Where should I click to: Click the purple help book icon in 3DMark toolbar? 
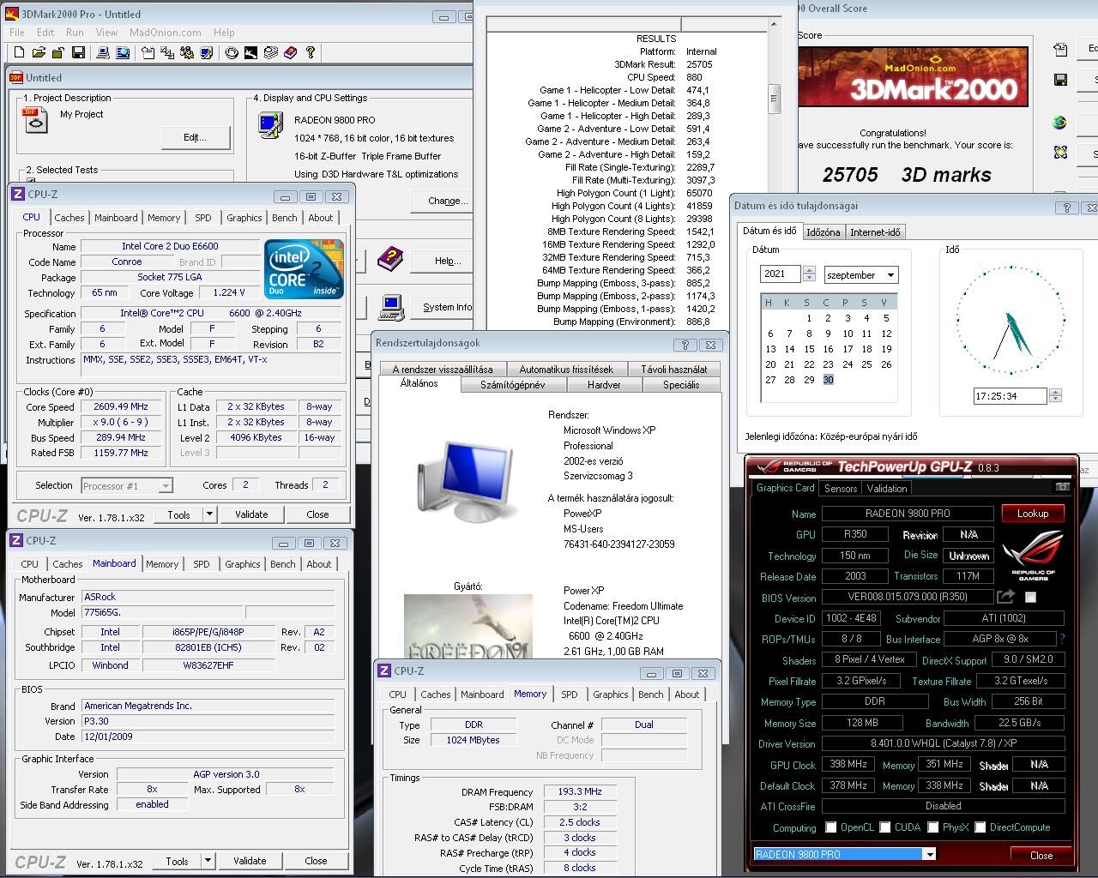point(290,52)
